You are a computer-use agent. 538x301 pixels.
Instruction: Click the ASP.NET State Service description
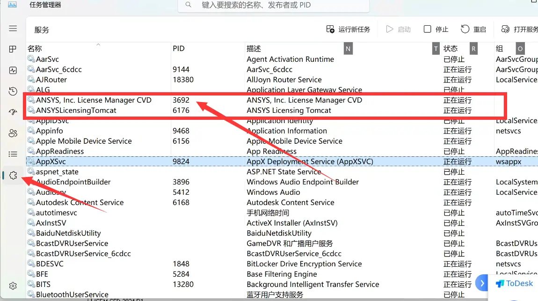284,172
